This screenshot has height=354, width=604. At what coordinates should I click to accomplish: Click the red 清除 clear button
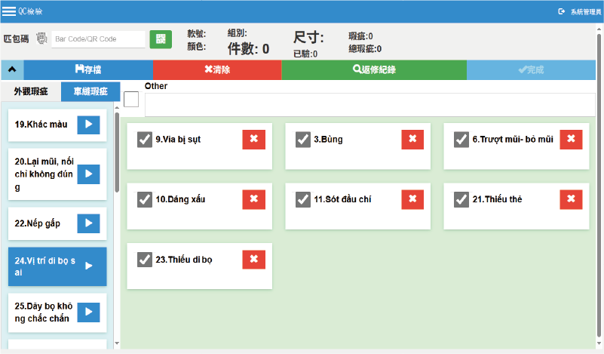(x=217, y=69)
